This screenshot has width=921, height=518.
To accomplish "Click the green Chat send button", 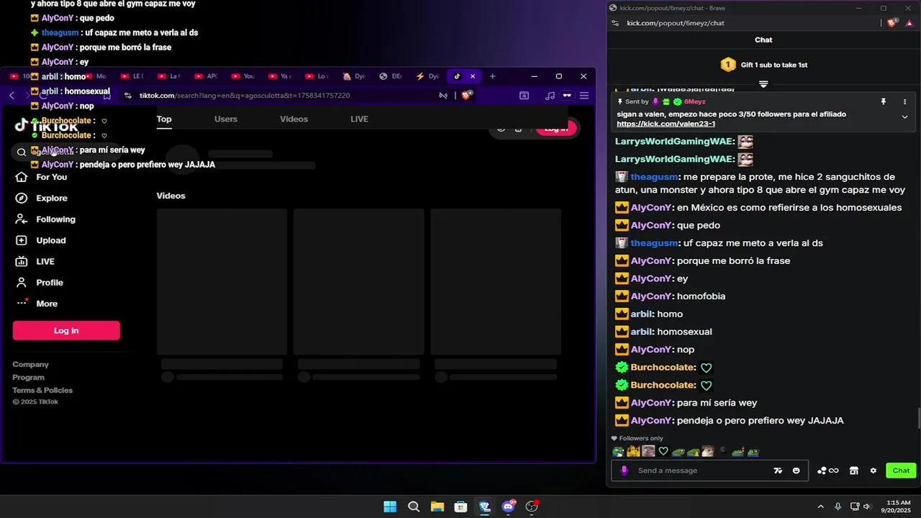I will coord(901,471).
